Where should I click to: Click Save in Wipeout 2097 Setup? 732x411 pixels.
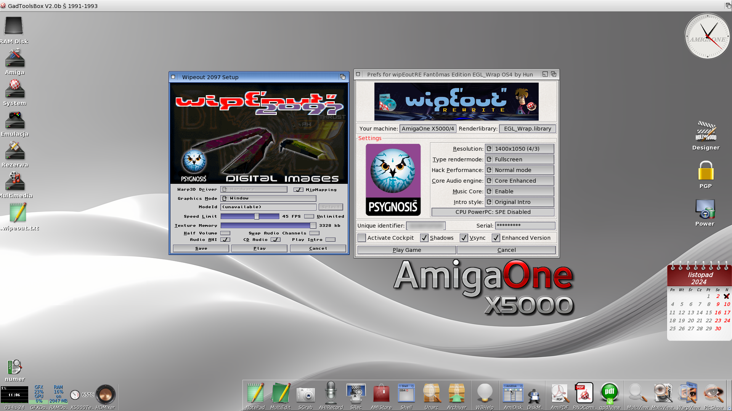[201, 249]
